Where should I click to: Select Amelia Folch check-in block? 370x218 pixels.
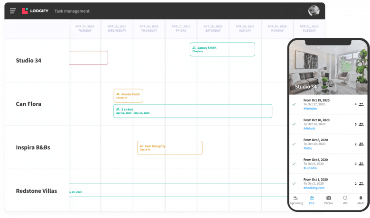pos(128,96)
